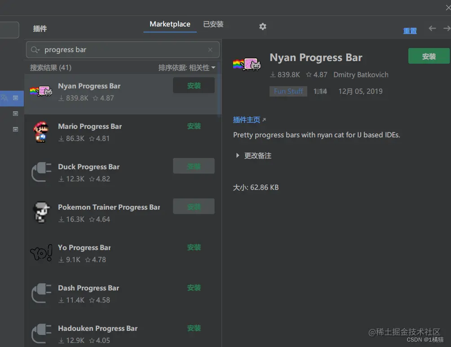
Task: Navigate back with the left arrow
Action: click(x=432, y=28)
